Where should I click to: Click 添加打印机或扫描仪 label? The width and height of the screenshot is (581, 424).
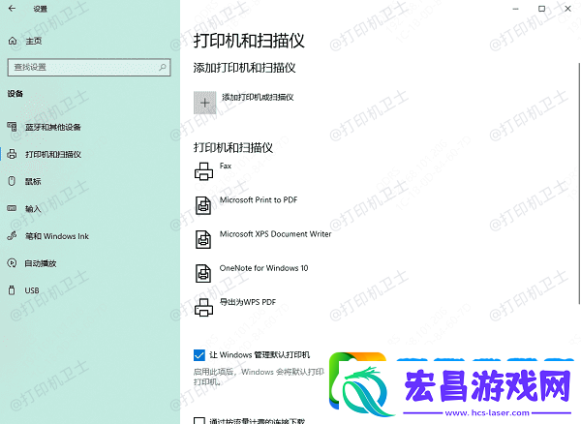coord(258,97)
